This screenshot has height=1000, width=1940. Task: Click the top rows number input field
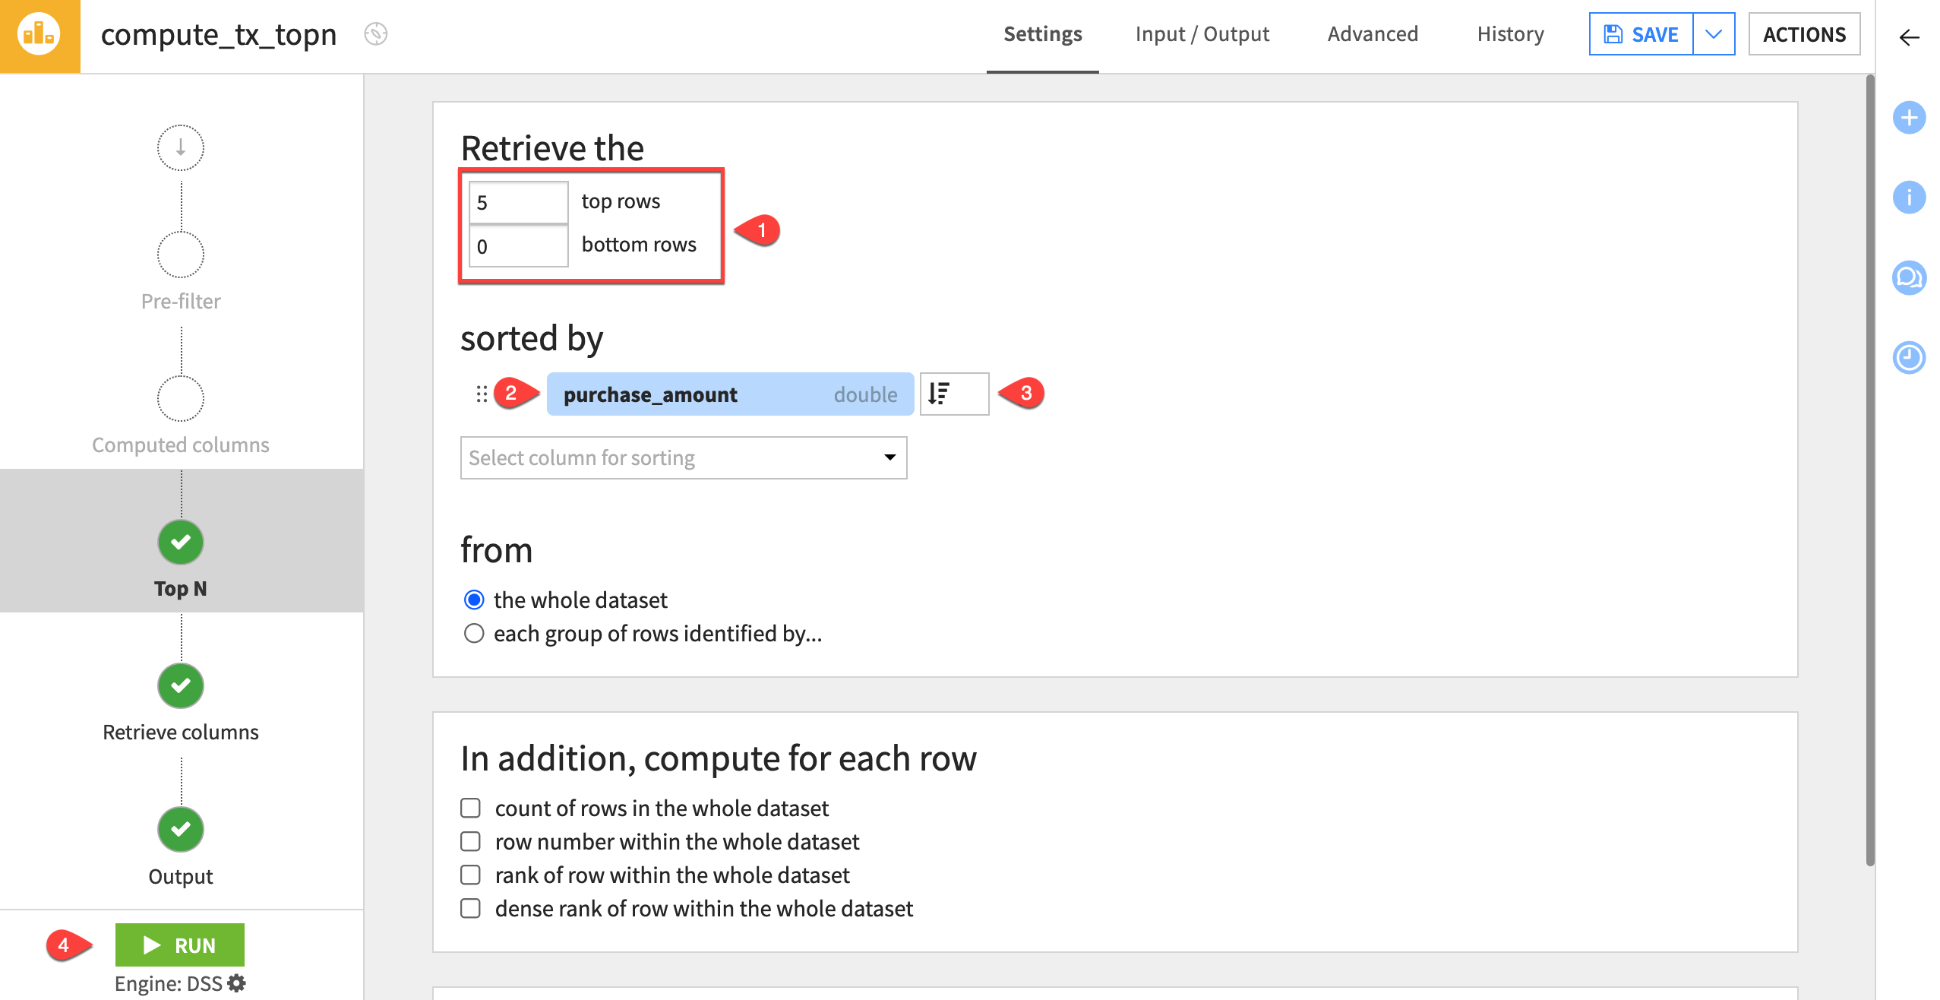coord(517,199)
